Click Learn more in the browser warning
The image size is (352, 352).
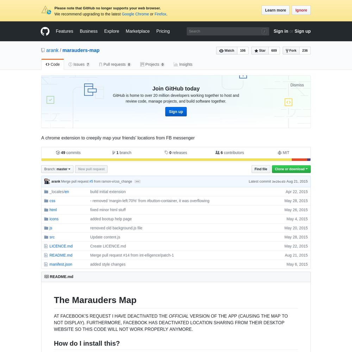[276, 10]
